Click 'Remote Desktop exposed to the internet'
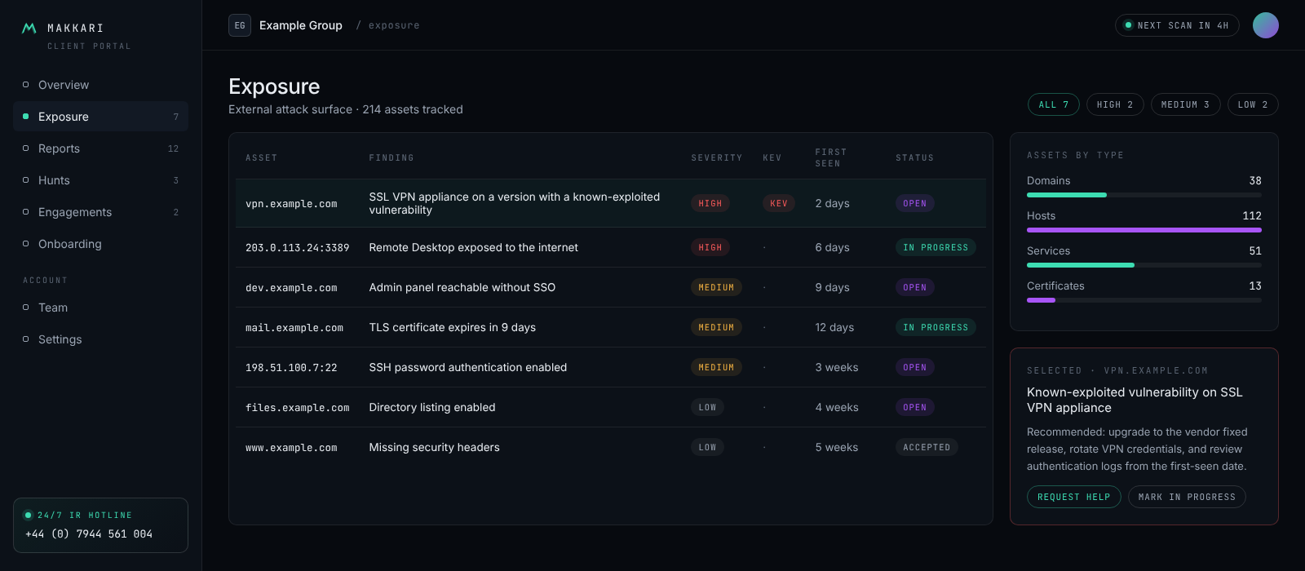The height and width of the screenshot is (571, 1305). tap(473, 247)
